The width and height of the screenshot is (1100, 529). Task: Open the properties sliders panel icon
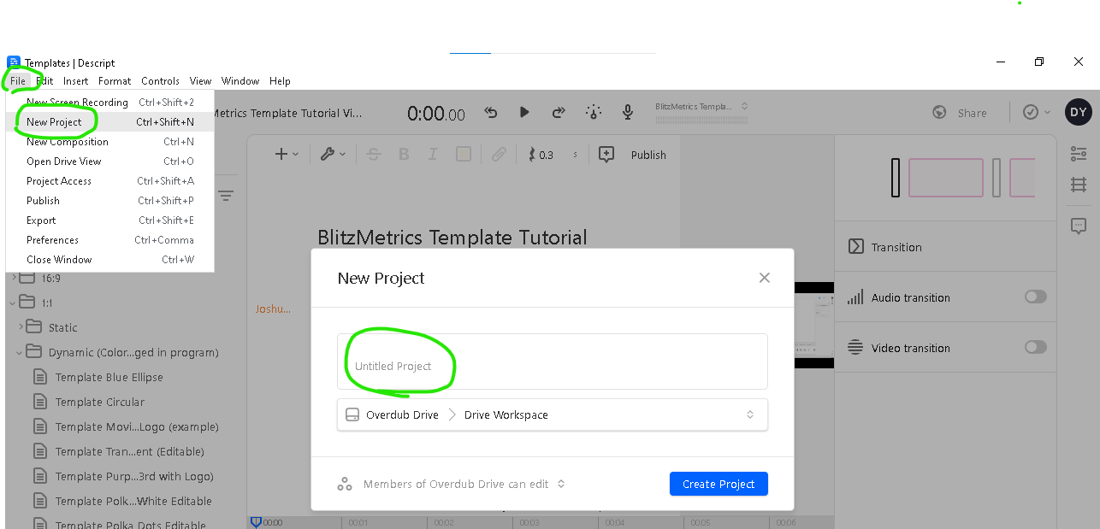click(1079, 154)
